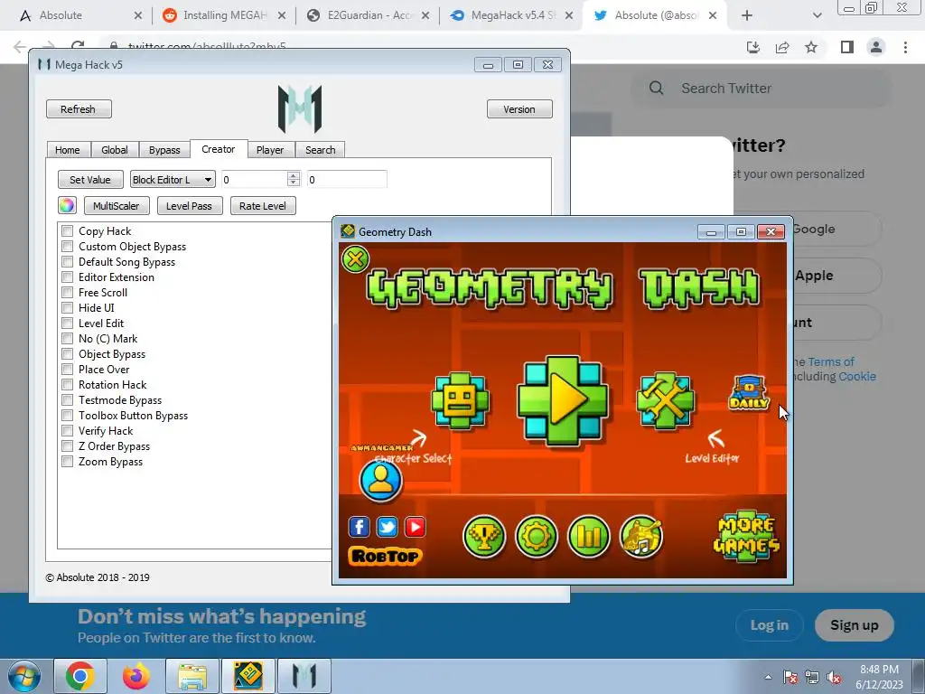Viewport: 925px width, 694px height.
Task: Open the Geometry Dash taskbar icon
Action: [x=248, y=676]
